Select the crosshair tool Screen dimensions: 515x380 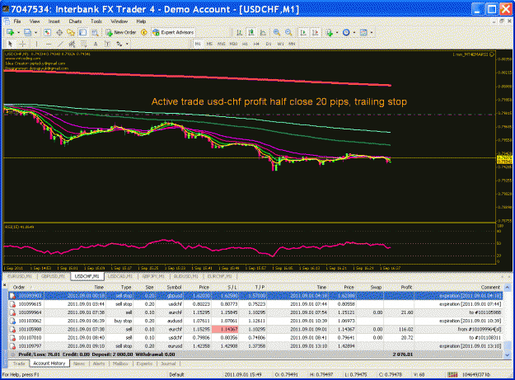tap(22, 44)
